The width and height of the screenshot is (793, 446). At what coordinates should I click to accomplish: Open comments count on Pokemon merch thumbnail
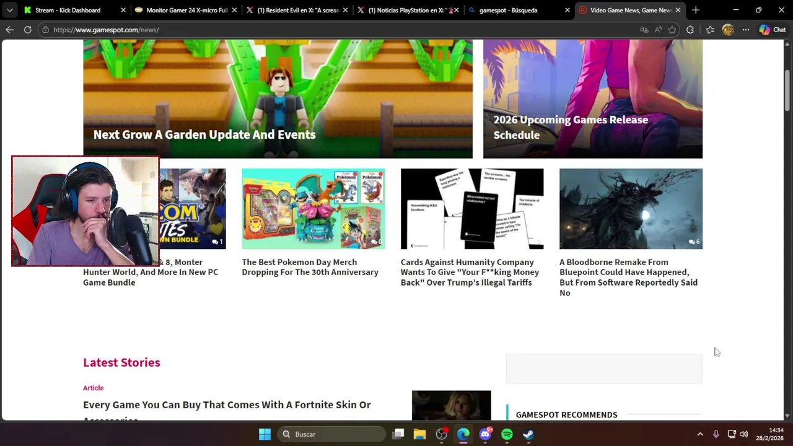(376, 242)
